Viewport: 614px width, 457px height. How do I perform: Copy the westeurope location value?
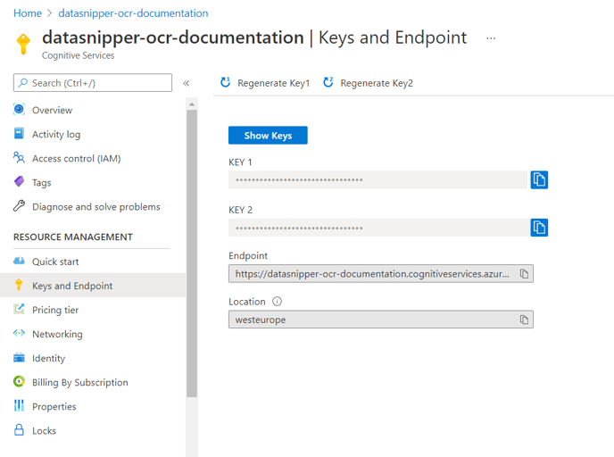[524, 320]
